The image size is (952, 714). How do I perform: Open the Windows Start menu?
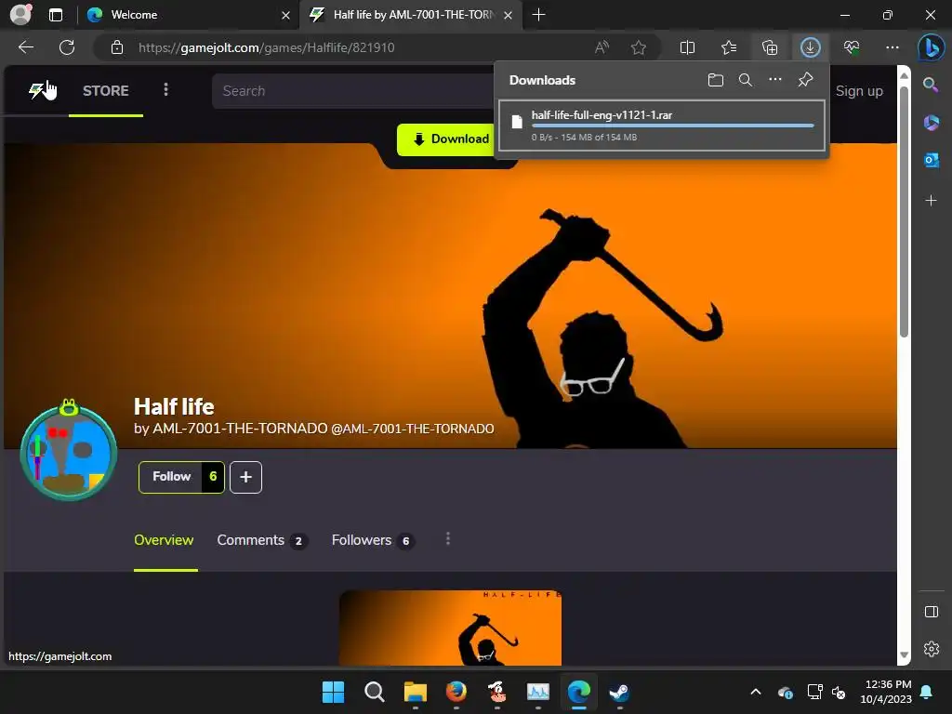(x=333, y=692)
